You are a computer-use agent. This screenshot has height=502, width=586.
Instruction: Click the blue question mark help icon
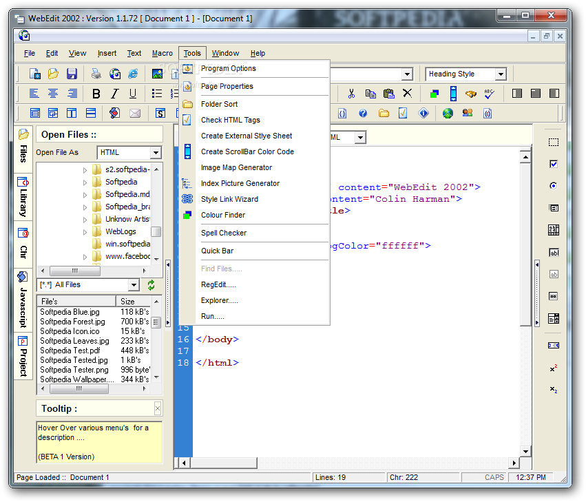[x=363, y=113]
